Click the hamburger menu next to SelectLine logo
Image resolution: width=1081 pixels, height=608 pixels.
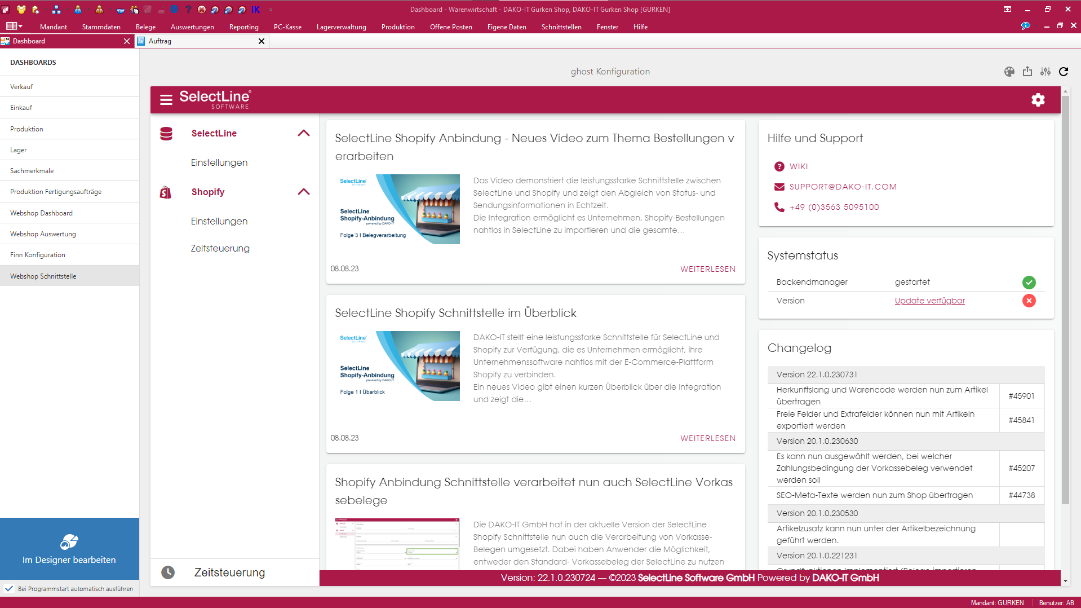point(166,100)
